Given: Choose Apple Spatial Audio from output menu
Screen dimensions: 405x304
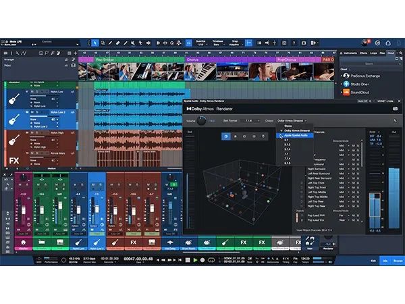Looking at the screenshot, I should pos(295,136).
